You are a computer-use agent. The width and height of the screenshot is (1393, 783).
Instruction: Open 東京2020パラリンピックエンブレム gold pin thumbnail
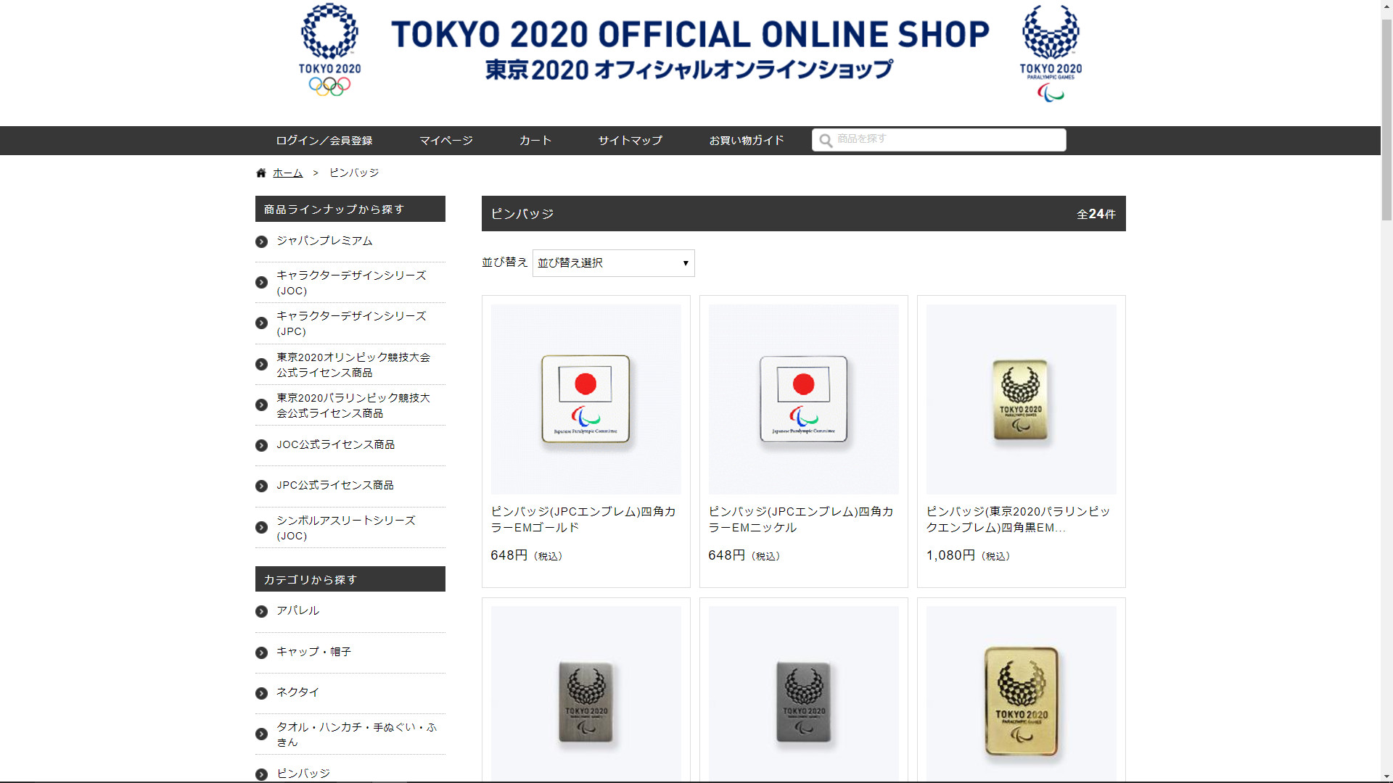(x=1021, y=694)
